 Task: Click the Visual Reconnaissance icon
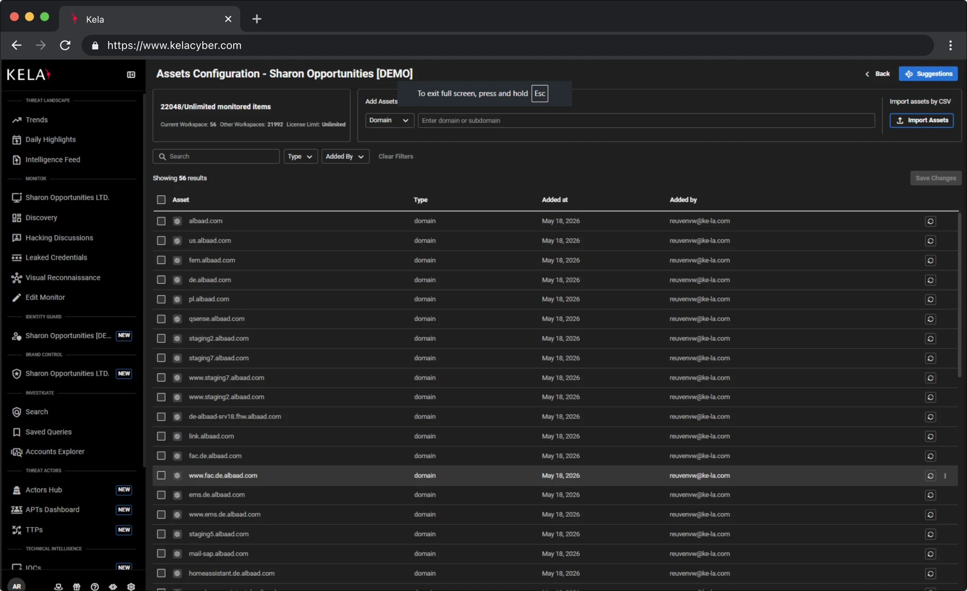pos(17,278)
